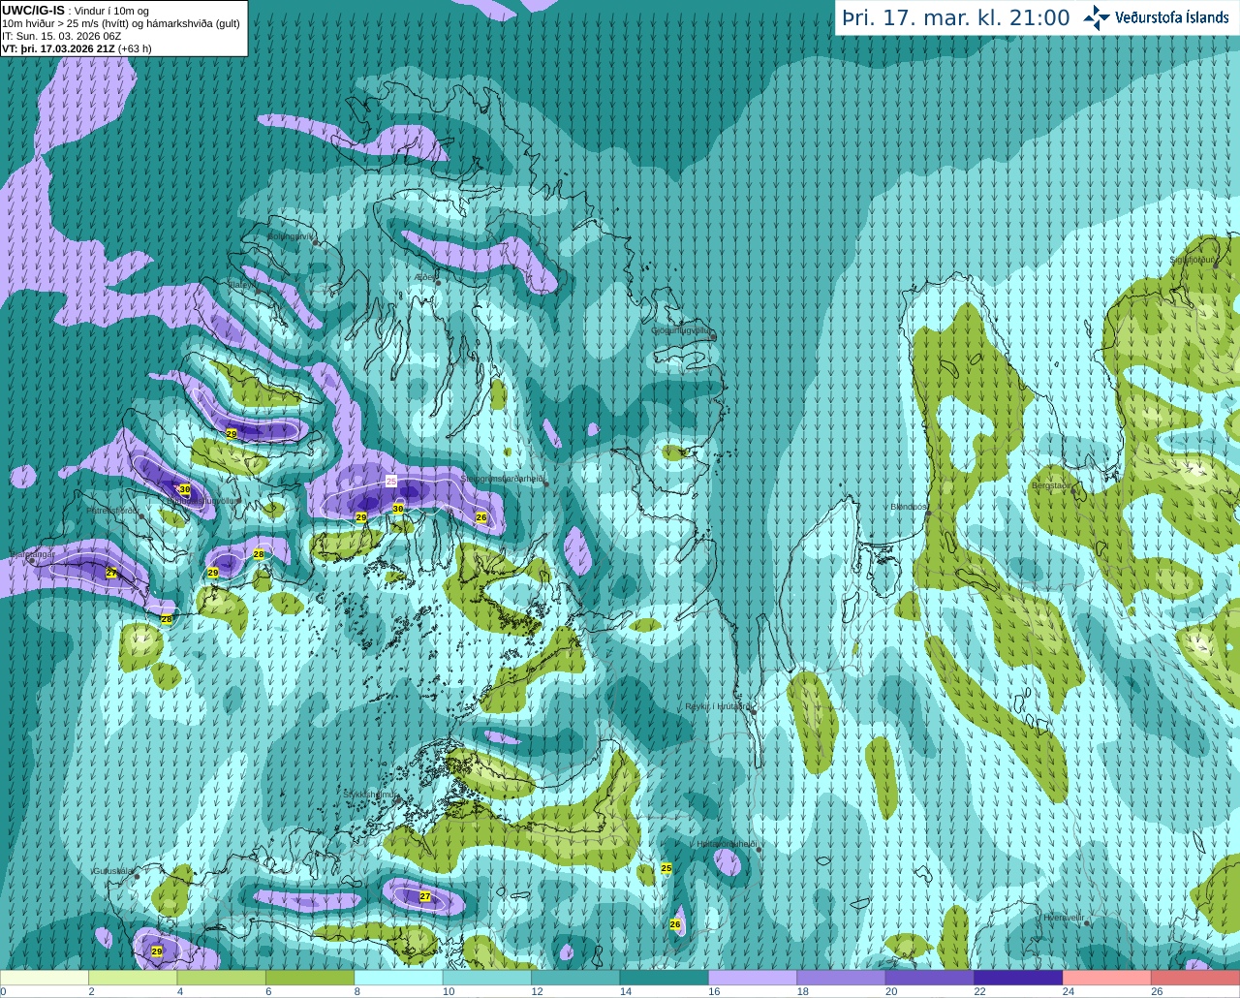Image resolution: width=1240 pixels, height=998 pixels.
Task: Click the Veðurstofa Íslands name text
Action: pos(1172,17)
